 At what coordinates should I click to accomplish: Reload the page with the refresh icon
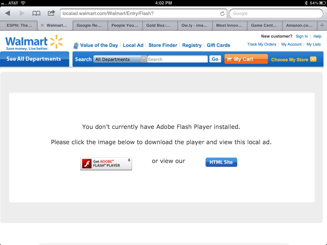point(222,13)
